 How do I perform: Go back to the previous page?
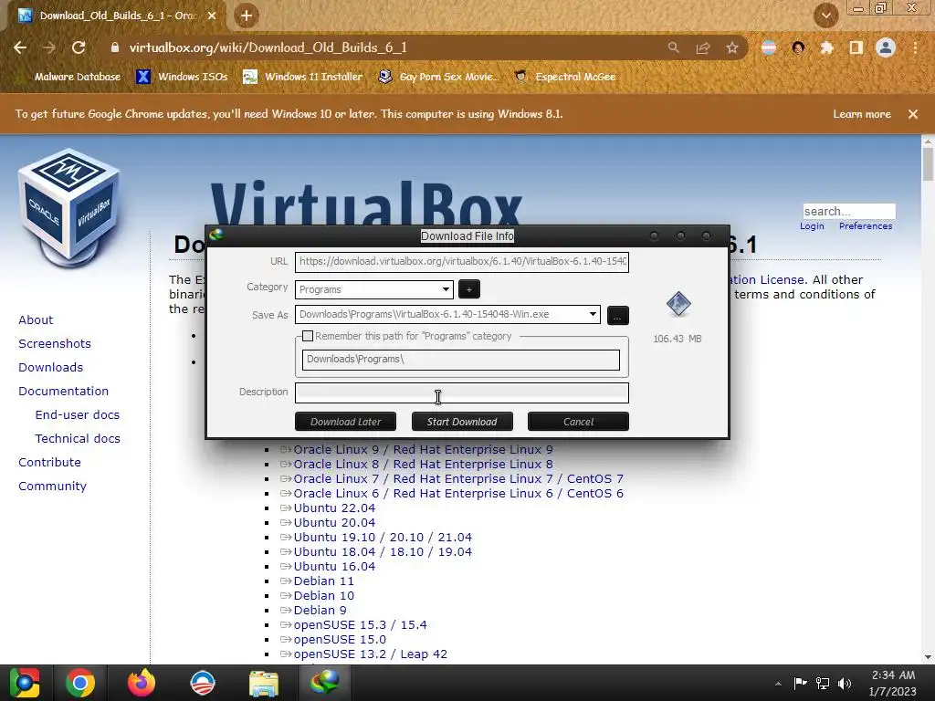(x=20, y=47)
